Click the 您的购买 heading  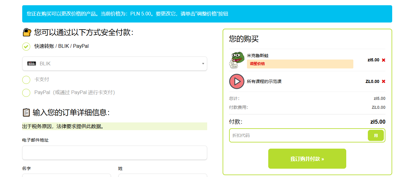244,39
